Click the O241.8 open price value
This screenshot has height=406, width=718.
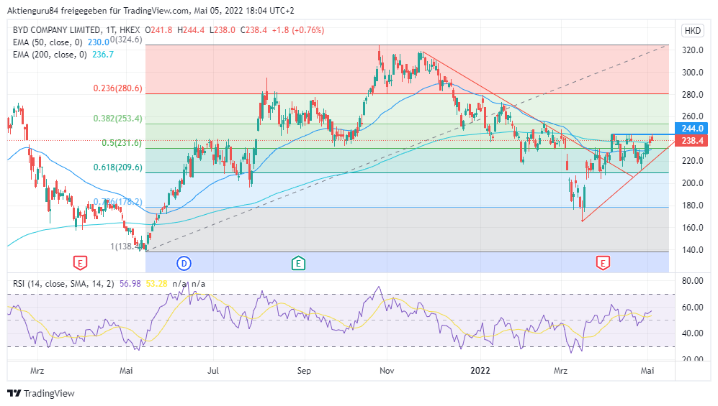[x=158, y=30]
